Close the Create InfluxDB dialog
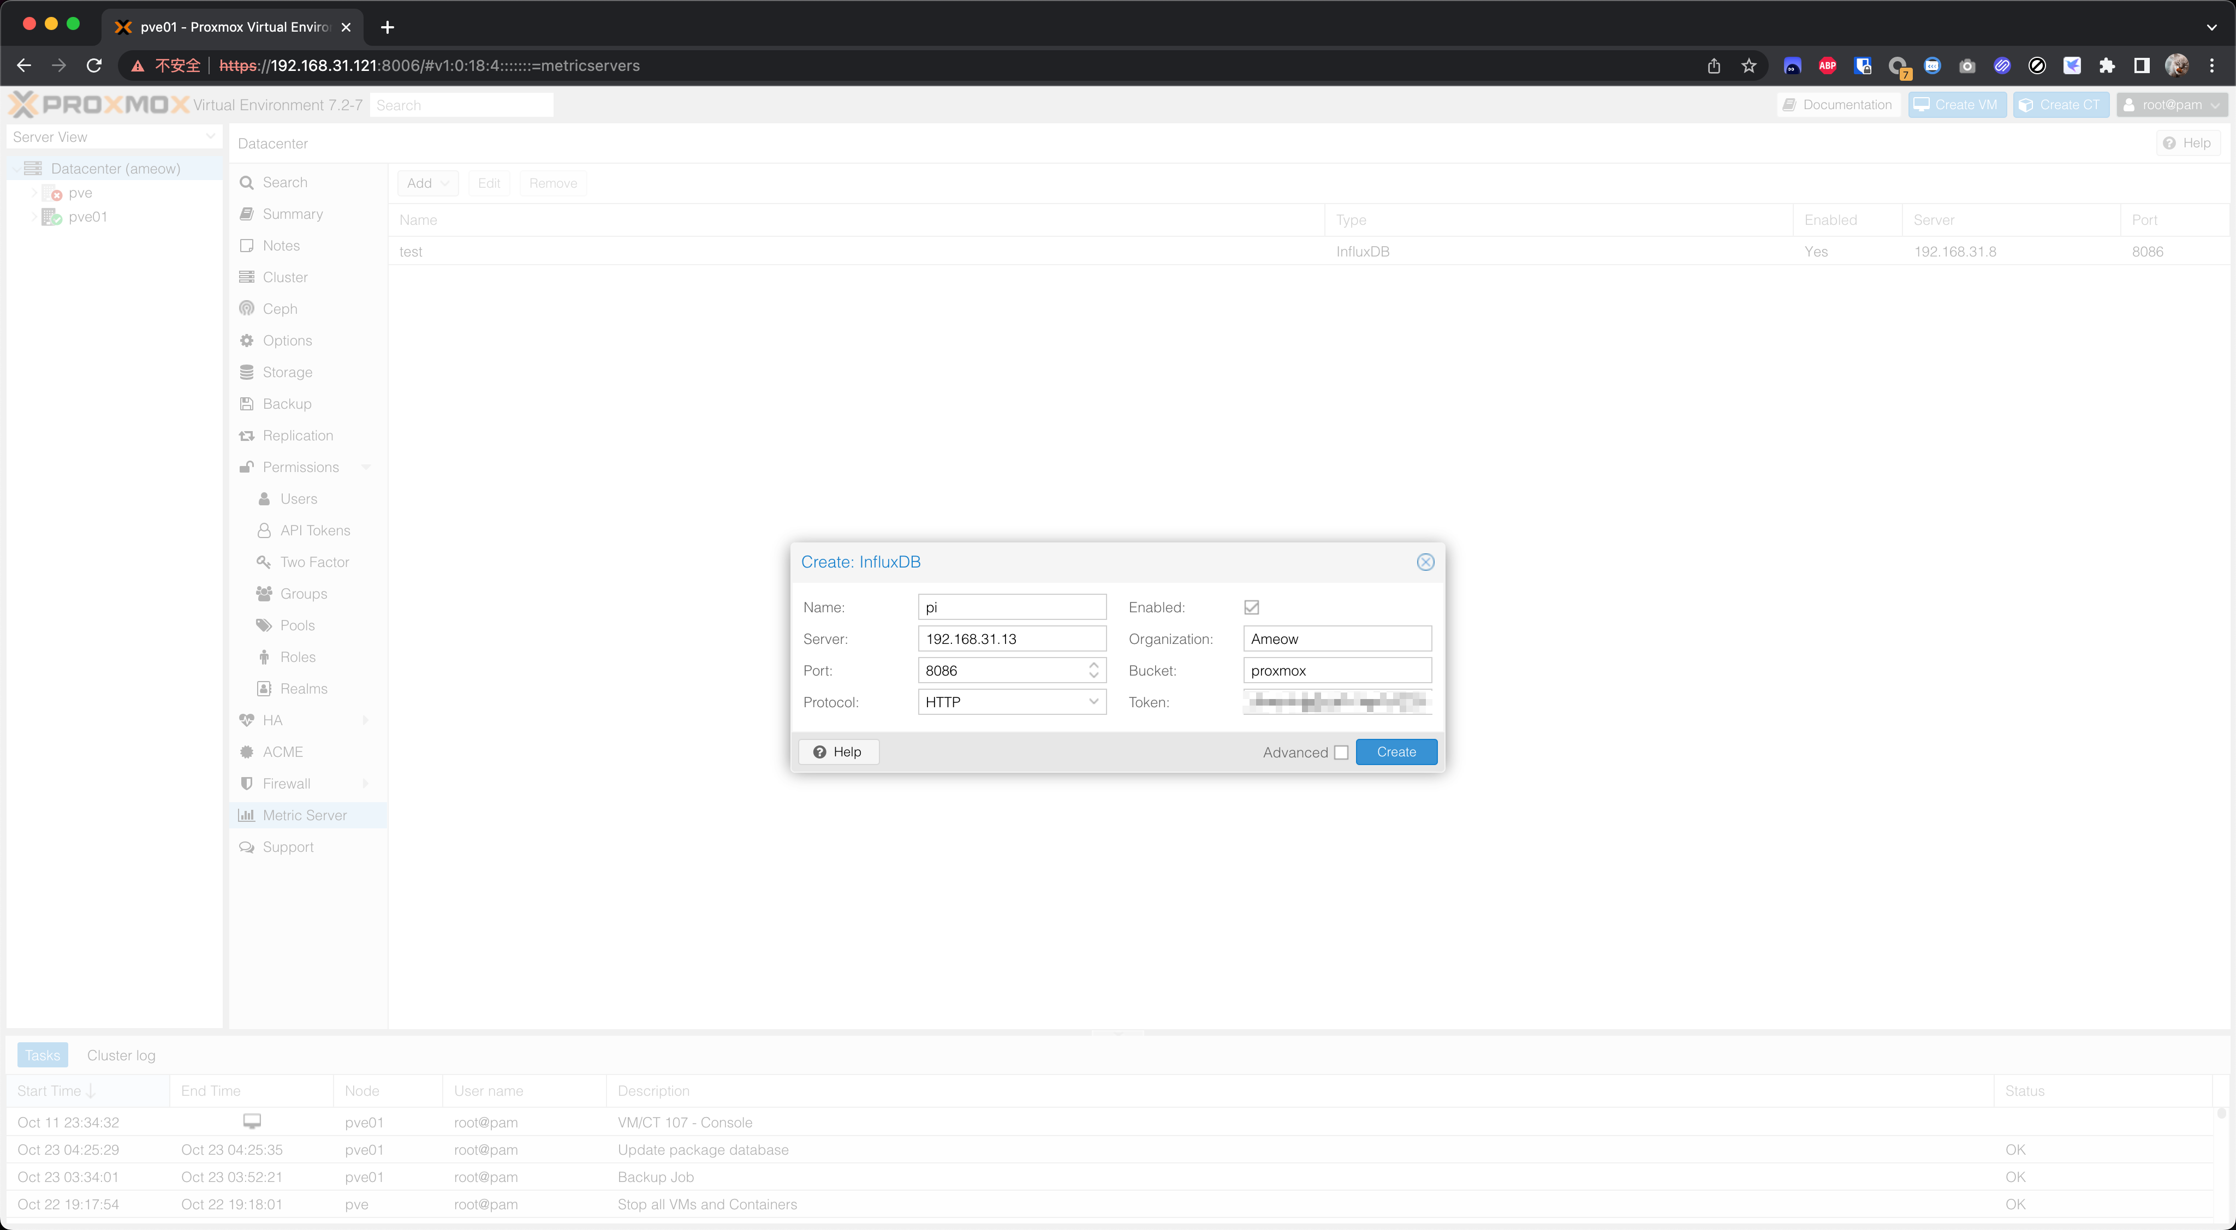This screenshot has height=1230, width=2236. pyautogui.click(x=1425, y=562)
